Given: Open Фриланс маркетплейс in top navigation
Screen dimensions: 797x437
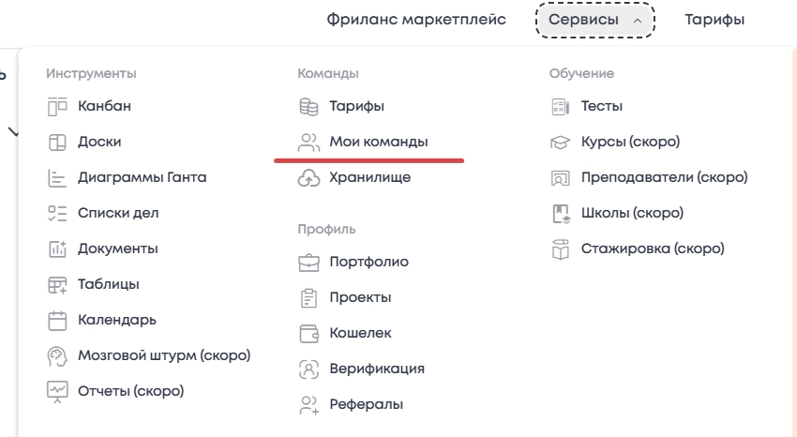Looking at the screenshot, I should (416, 19).
